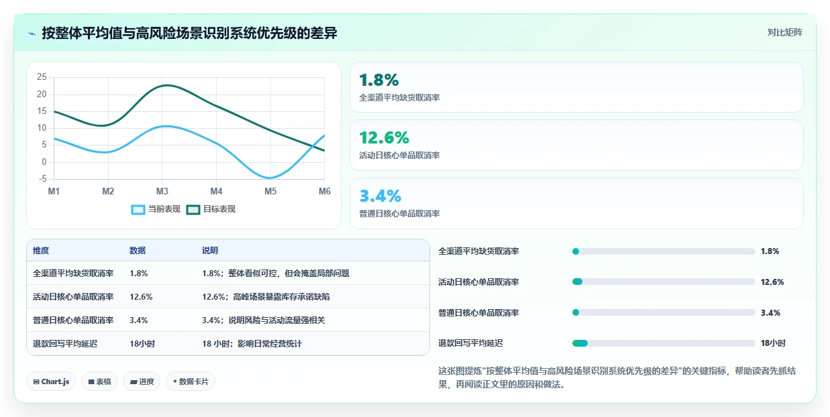Select the Chart.js tag chip
830x417 pixels.
tap(52, 381)
